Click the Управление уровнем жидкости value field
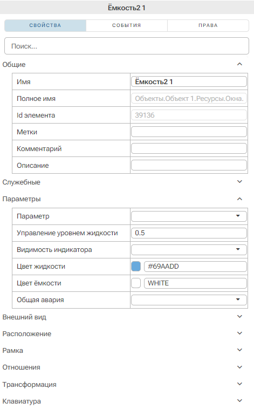 pyautogui.click(x=189, y=233)
